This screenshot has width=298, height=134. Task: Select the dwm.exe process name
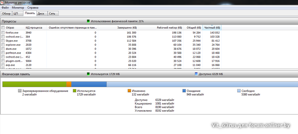(11, 49)
